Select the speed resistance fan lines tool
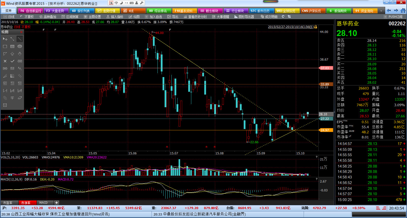This screenshot has width=407, height=218. [x=5, y=76]
